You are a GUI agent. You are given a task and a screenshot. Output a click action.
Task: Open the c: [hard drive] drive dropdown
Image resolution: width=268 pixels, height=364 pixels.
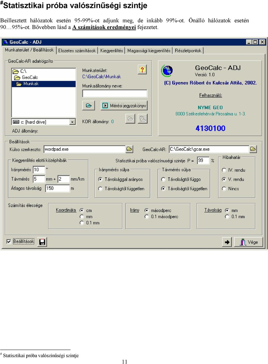click(73, 122)
